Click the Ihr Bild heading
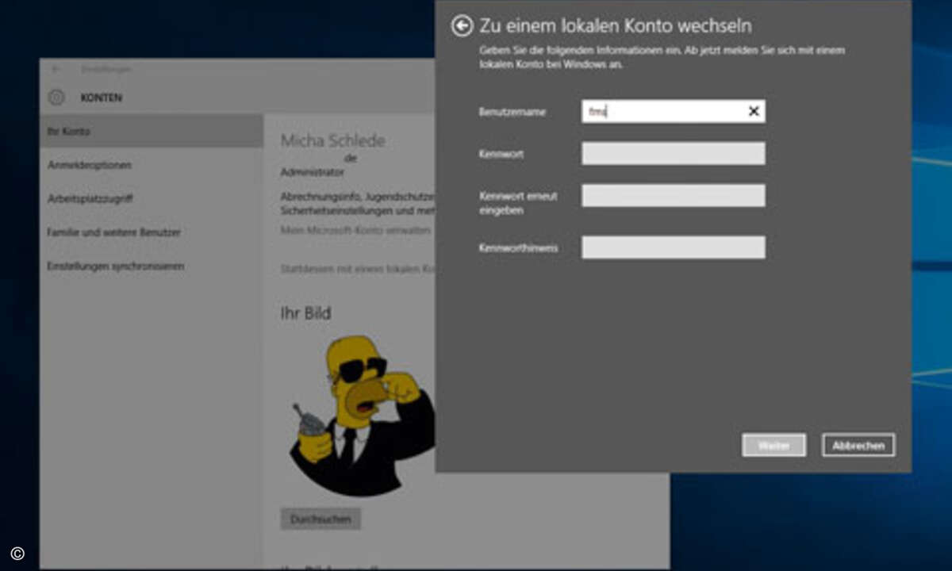The image size is (952, 571). coord(305,313)
